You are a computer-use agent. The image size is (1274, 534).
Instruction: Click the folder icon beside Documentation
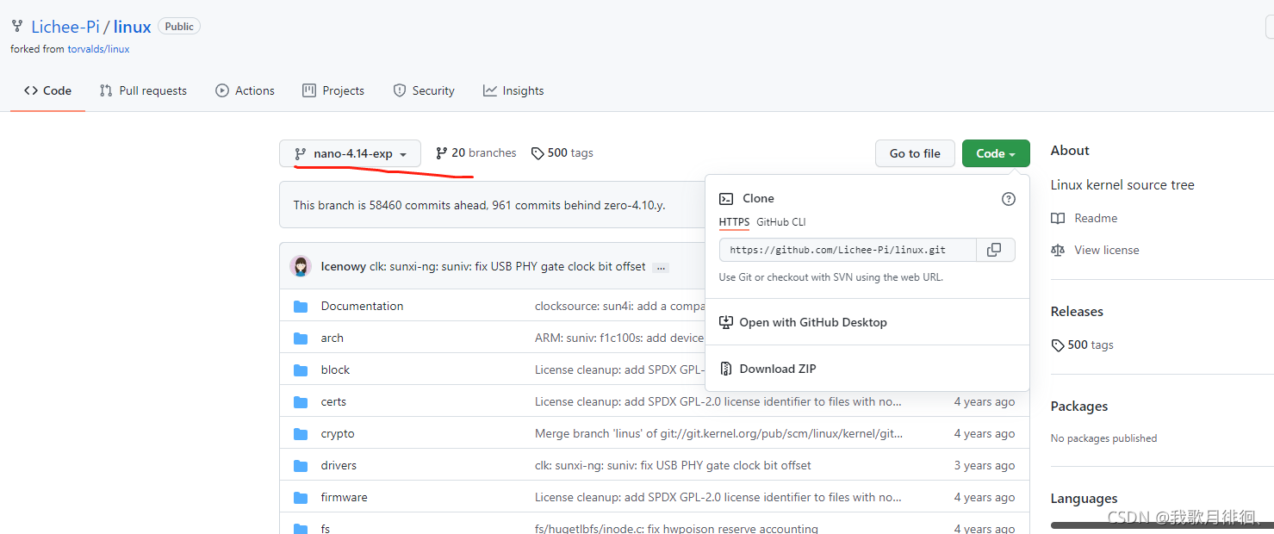[301, 306]
